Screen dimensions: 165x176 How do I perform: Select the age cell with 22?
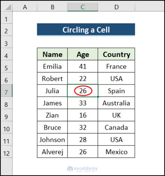tap(82, 79)
